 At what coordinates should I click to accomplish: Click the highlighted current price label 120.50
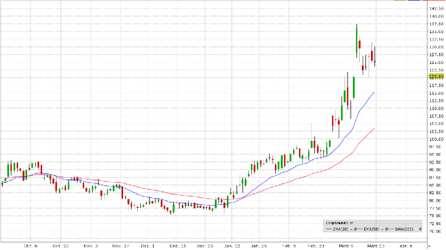tap(436, 76)
